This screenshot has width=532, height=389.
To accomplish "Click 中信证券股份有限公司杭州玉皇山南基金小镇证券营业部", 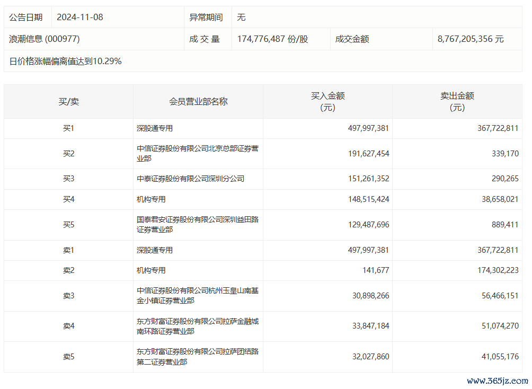I will coord(198,295).
